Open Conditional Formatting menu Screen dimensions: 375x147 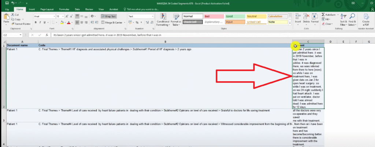(163, 20)
